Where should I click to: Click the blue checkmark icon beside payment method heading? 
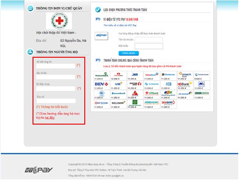(98, 10)
